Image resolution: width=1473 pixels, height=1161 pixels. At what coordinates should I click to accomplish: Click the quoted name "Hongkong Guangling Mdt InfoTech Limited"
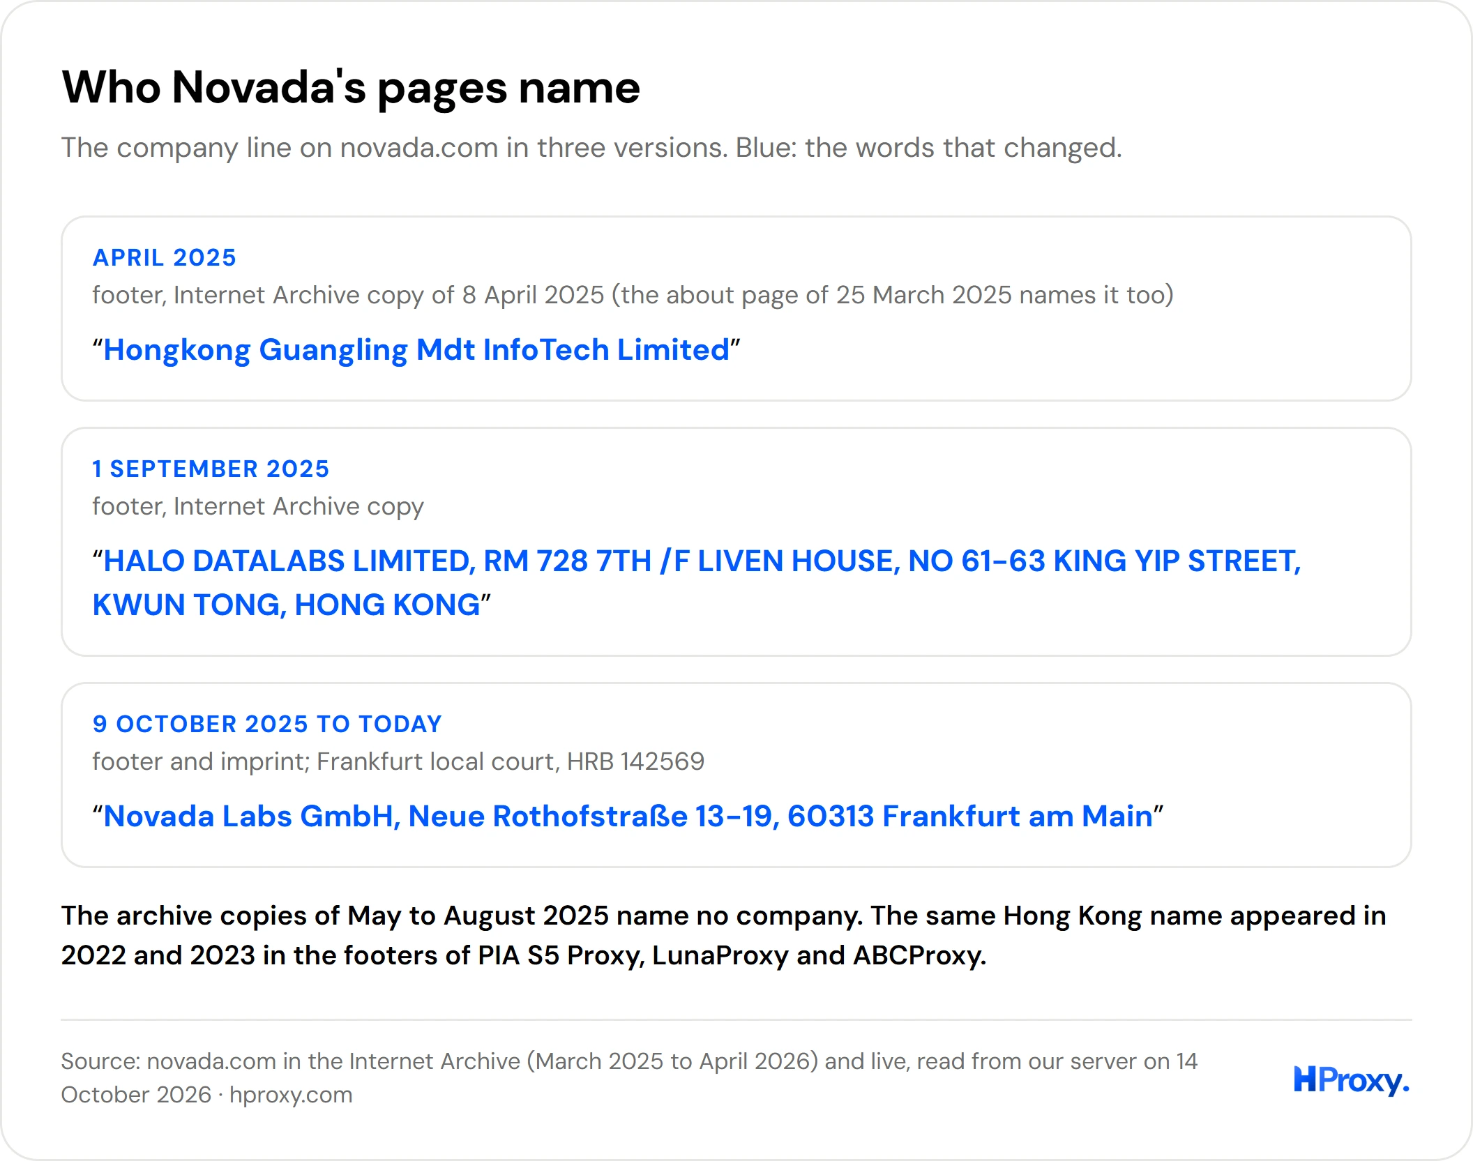(416, 350)
